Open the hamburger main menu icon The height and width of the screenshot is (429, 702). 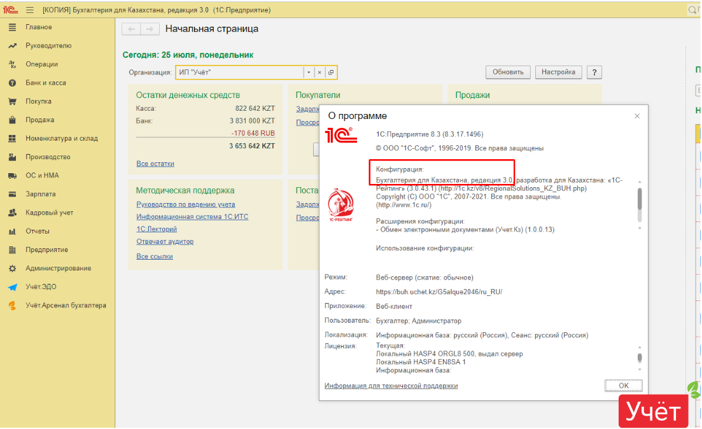(29, 10)
